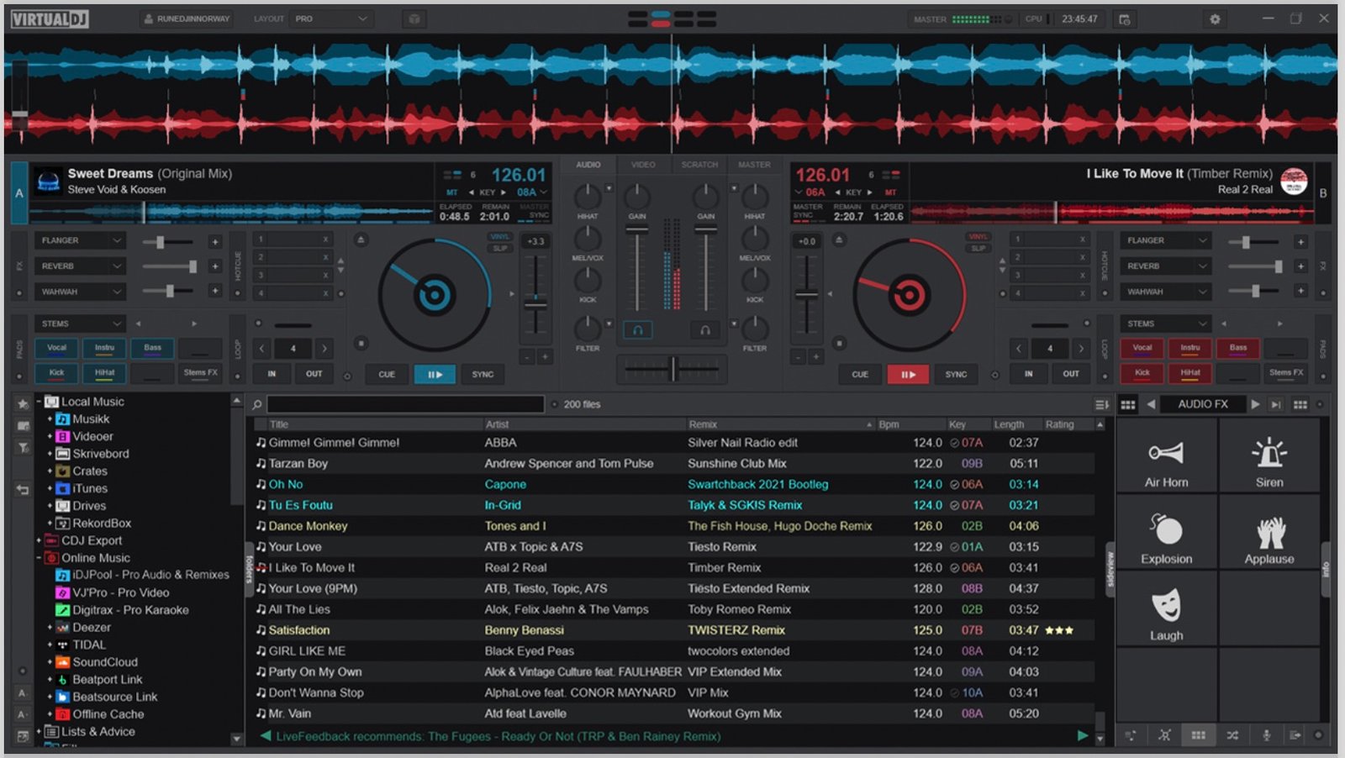This screenshot has height=758, width=1345.
Task: Open the master recording clock icon
Action: (1125, 18)
